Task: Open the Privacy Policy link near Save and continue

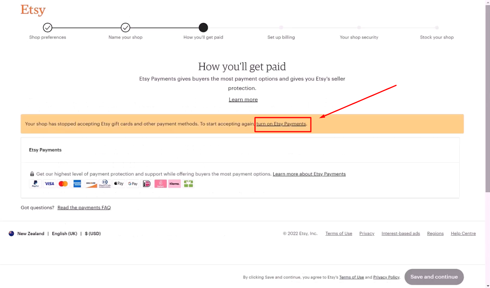Action: point(386,277)
